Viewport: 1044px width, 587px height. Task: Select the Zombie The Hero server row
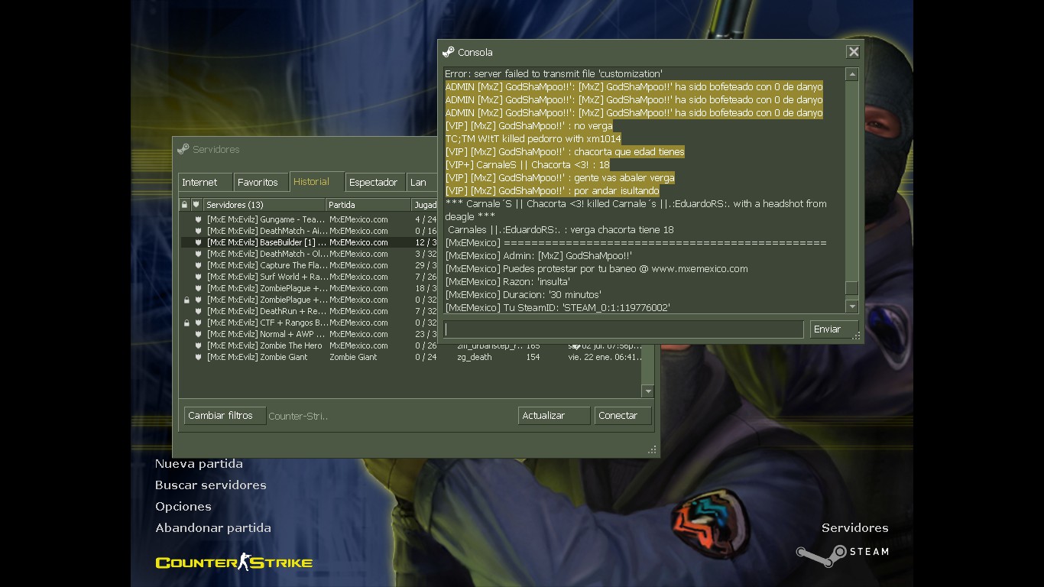[x=309, y=345]
